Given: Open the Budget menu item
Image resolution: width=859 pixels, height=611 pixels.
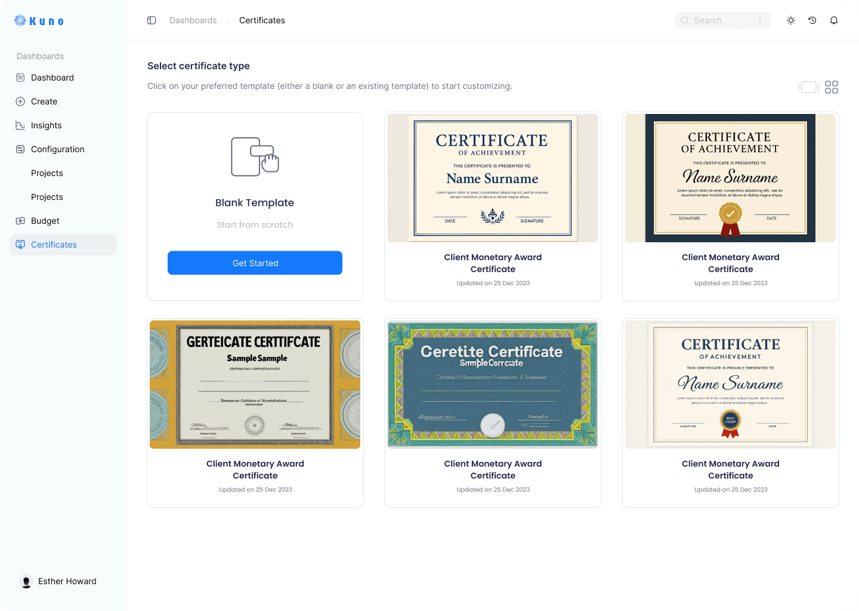Looking at the screenshot, I should click(63, 221).
